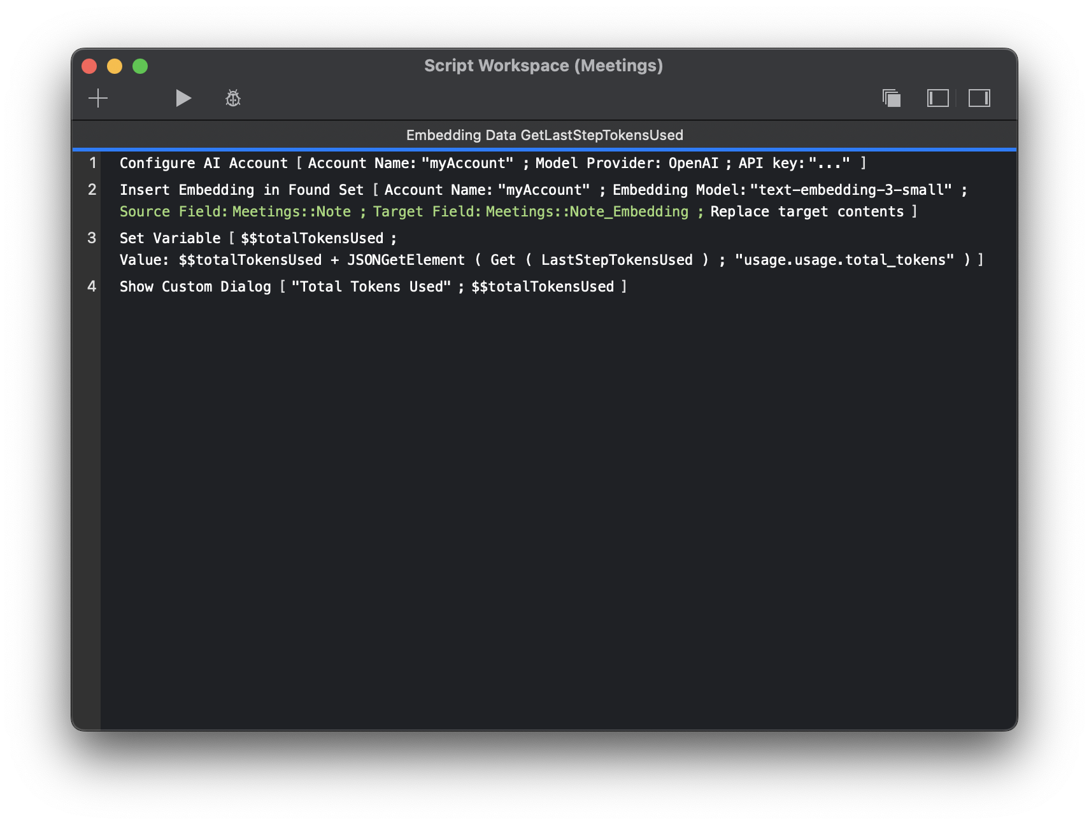Run the script with the play icon
This screenshot has height=825, width=1089.
(183, 98)
